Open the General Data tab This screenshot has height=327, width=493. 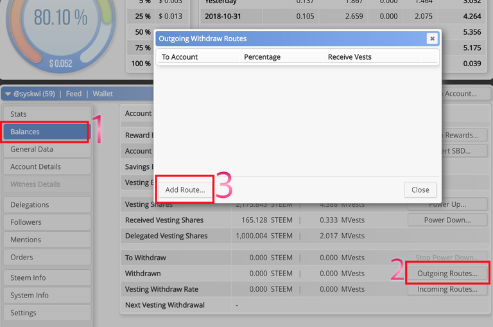pos(47,149)
